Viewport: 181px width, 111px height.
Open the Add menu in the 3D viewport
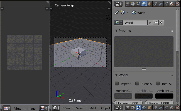pyautogui.click(x=93, y=108)
